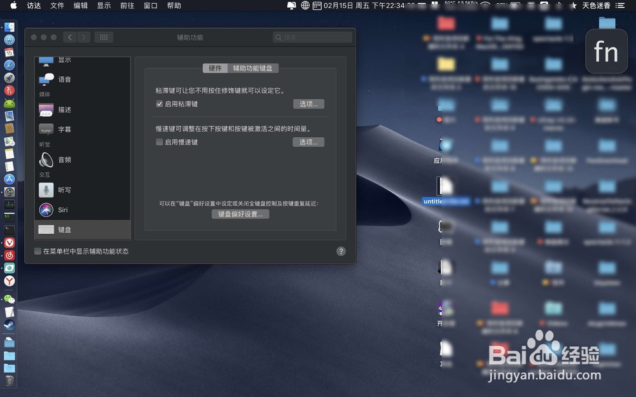Select 语音 in accessibility sidebar
This screenshot has width=636, height=397.
coord(83,79)
